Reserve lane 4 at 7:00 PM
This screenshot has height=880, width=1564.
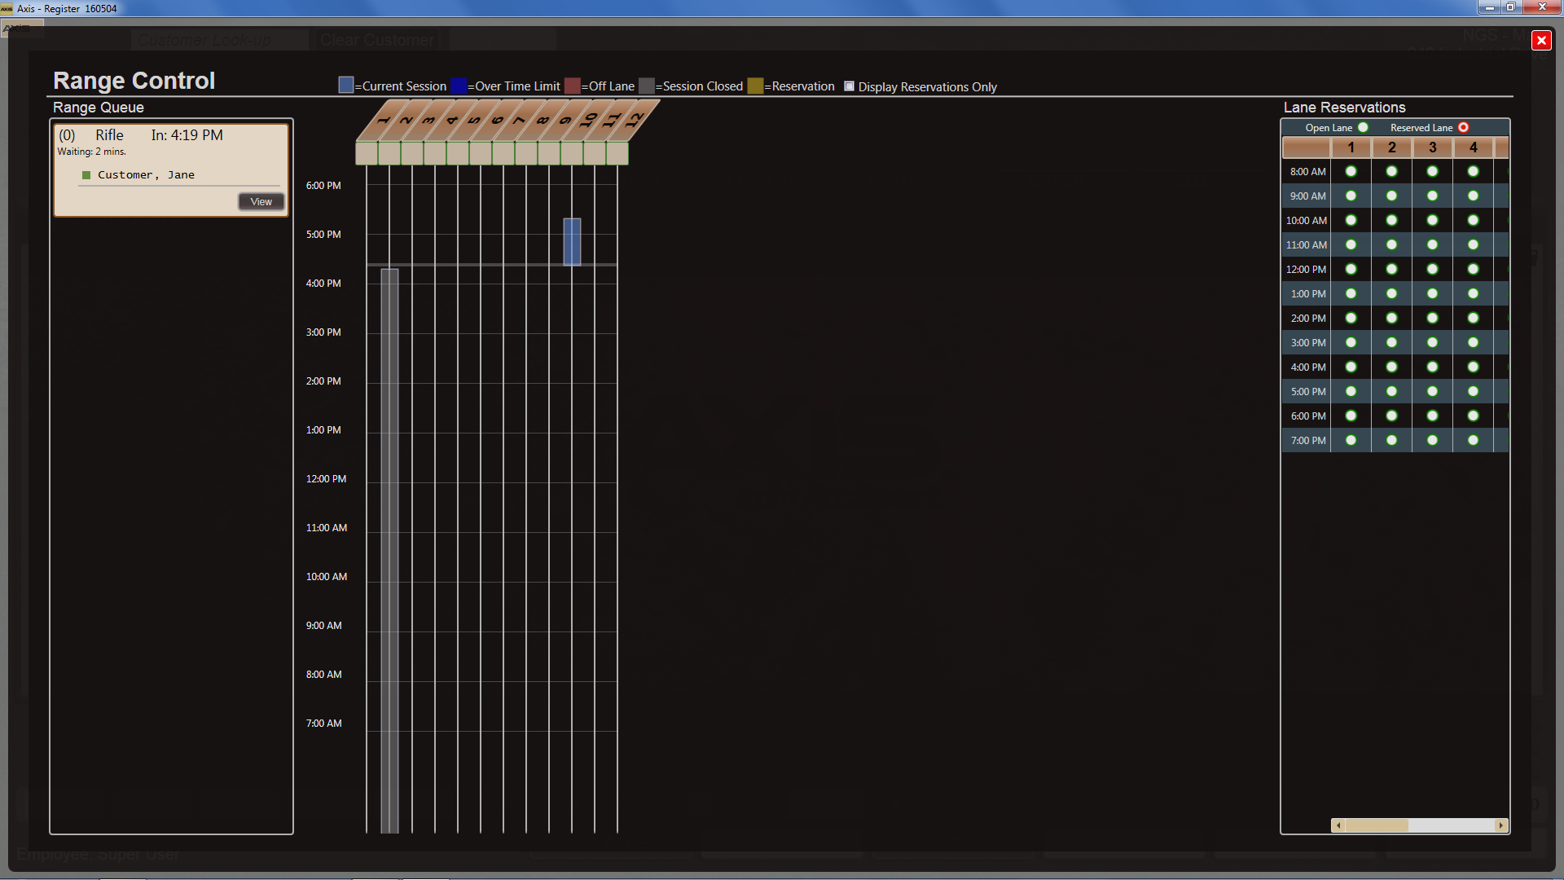[x=1473, y=440]
